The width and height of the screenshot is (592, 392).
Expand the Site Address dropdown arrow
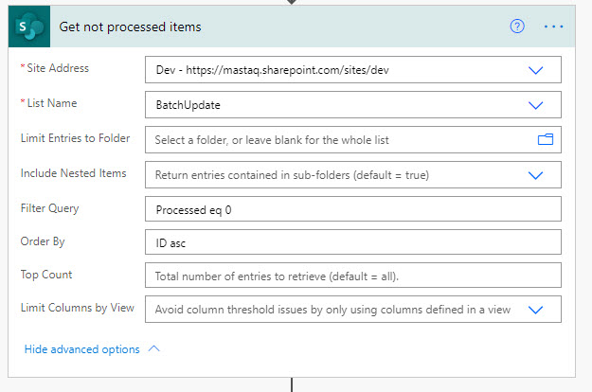[536, 70]
